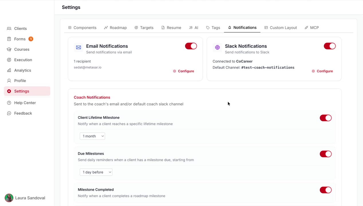The image size is (363, 206).
Task: Click the Components tab grid icon
Action: click(70, 28)
